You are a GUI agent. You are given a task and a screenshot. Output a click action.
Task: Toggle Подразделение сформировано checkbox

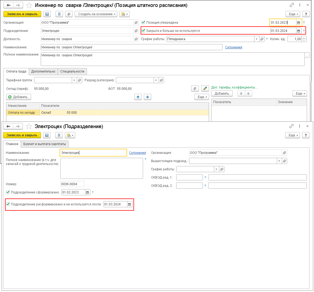click(8, 192)
